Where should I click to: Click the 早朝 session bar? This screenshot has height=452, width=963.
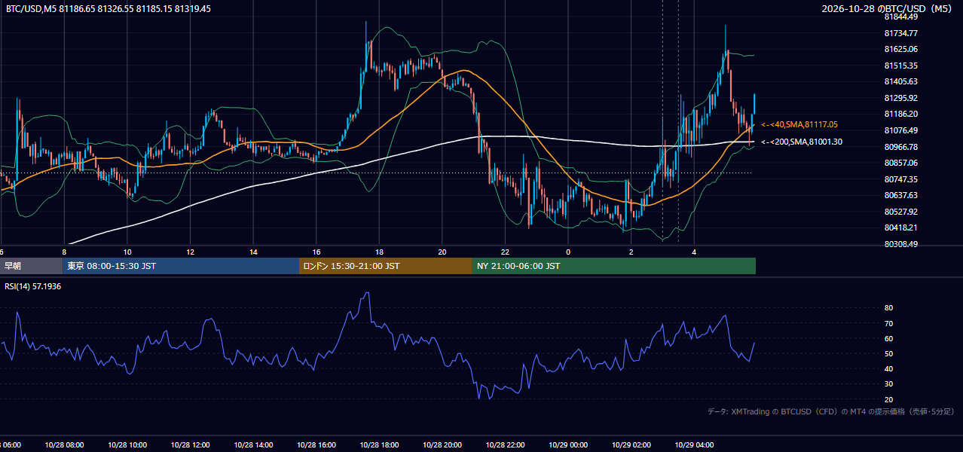coord(32,266)
